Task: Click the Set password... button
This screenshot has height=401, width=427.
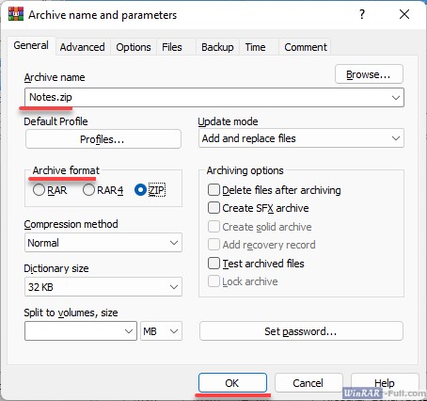Action: (301, 331)
